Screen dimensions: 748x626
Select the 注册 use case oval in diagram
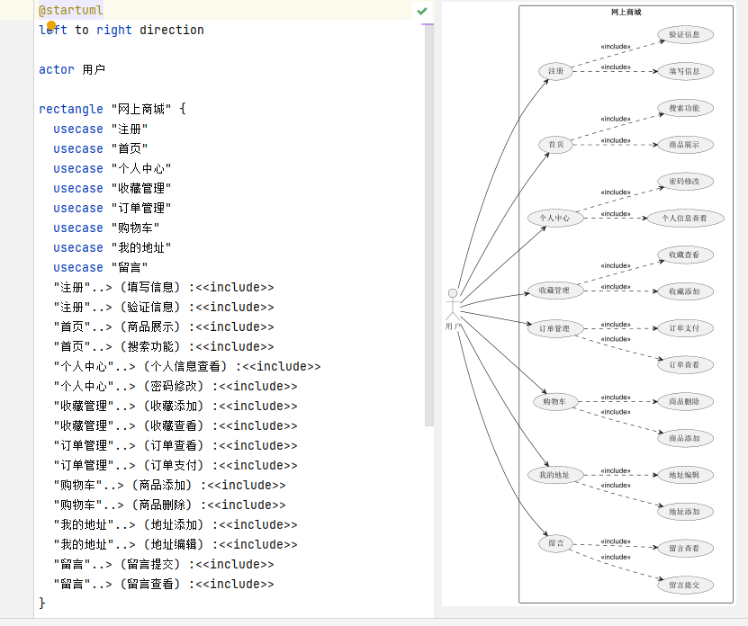(555, 71)
